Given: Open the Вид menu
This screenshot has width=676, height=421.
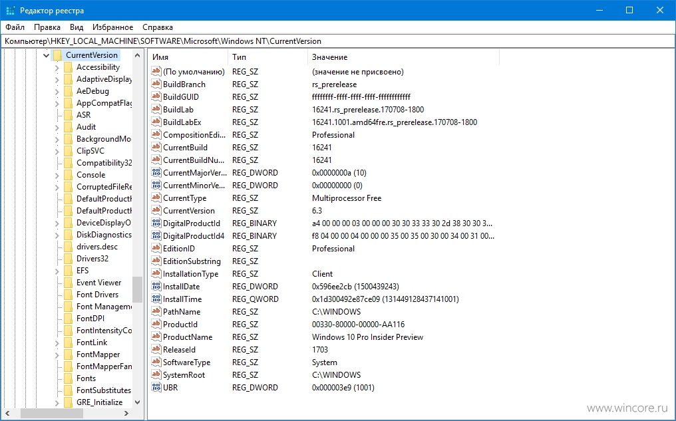Looking at the screenshot, I should [77, 27].
